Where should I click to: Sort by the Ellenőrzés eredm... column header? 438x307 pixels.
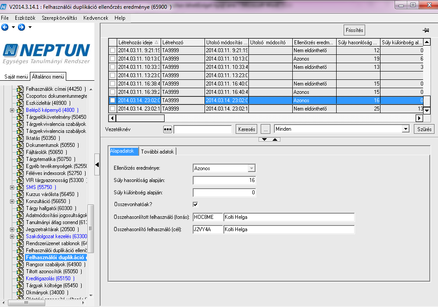coord(314,43)
